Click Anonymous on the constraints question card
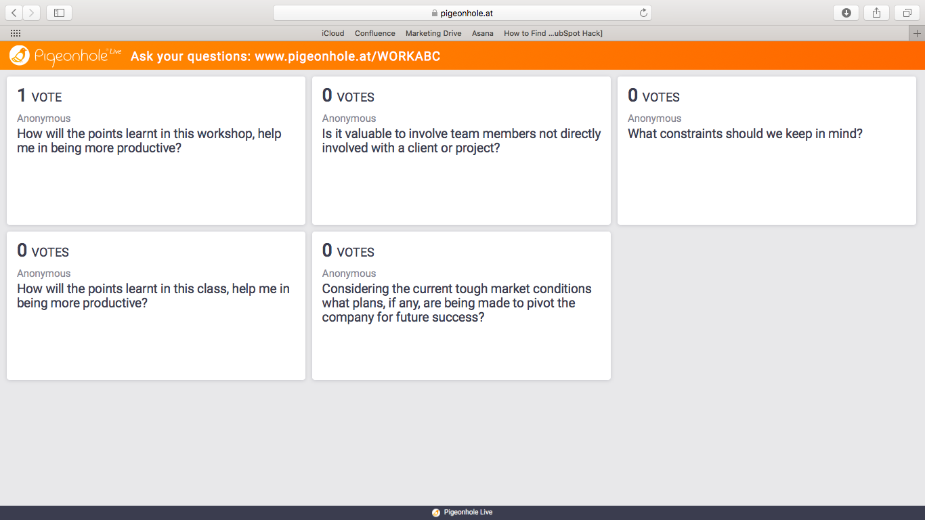925x520 pixels. 654,118
